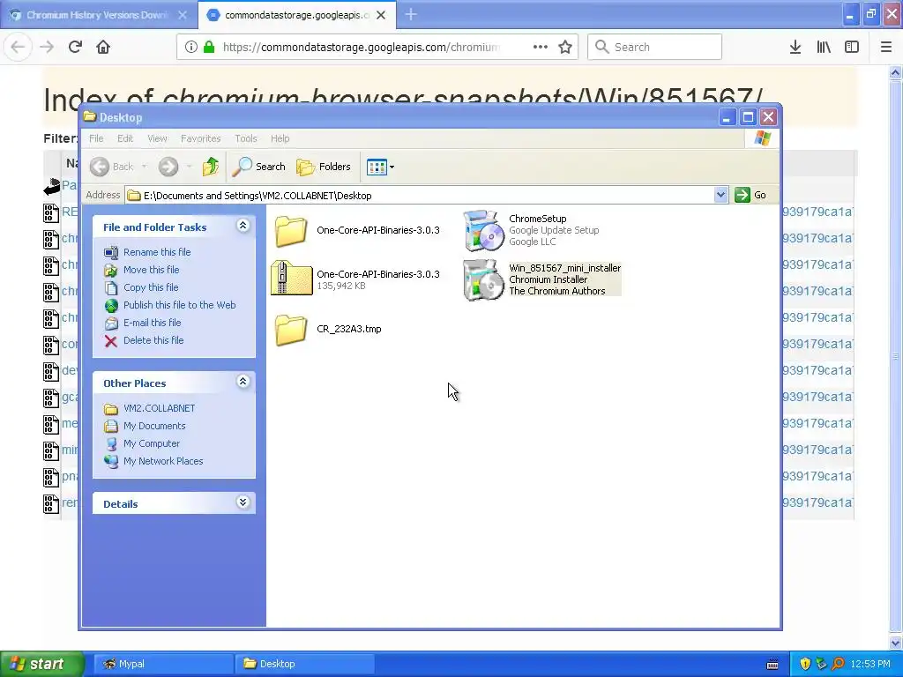Image resolution: width=903 pixels, height=677 pixels.
Task: Open a new browser tab
Action: point(411,15)
